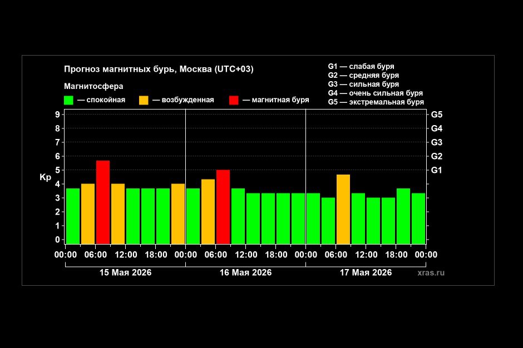523x348 pixels.
Task: Click the Магнитосфера legend heading
Action: click(x=93, y=86)
